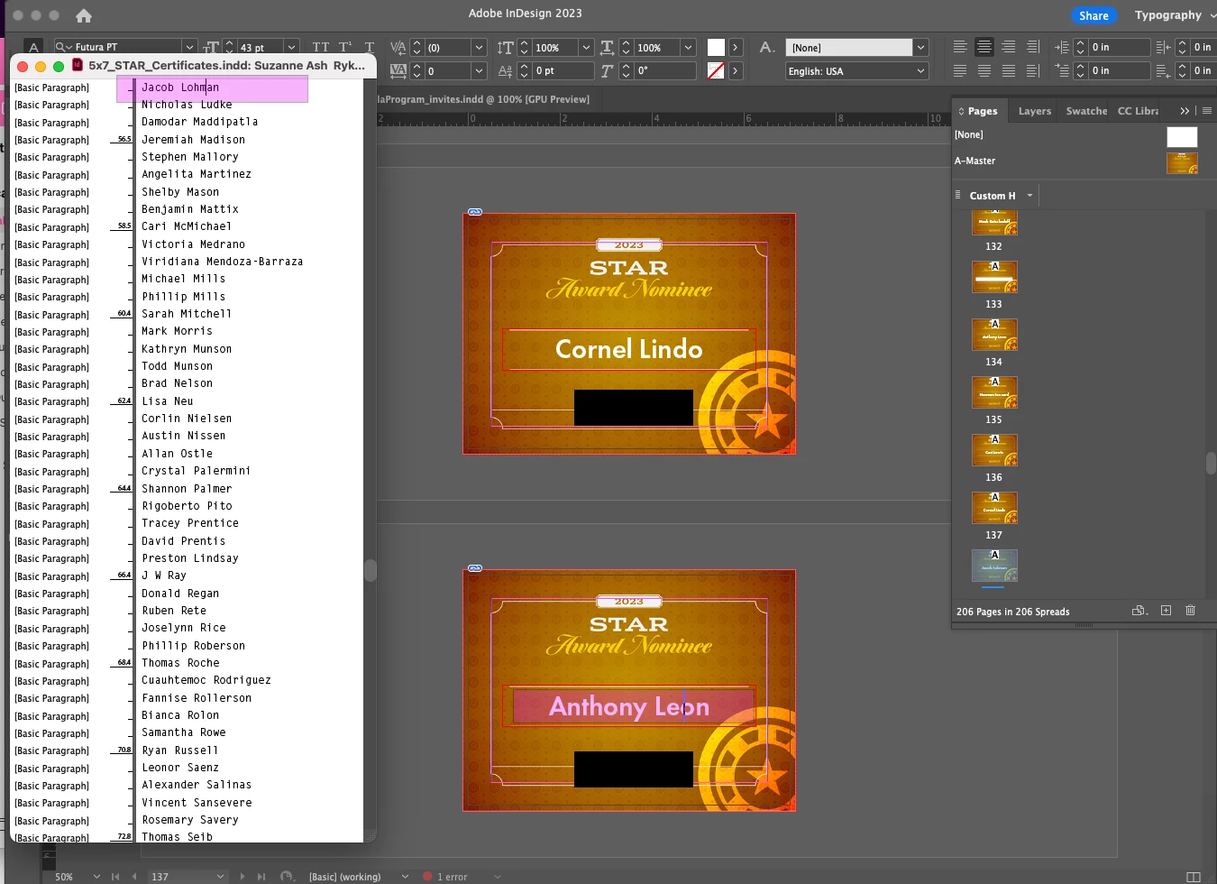This screenshot has height=884, width=1217.
Task: Delete selected pages with trash icon
Action: coord(1190,611)
